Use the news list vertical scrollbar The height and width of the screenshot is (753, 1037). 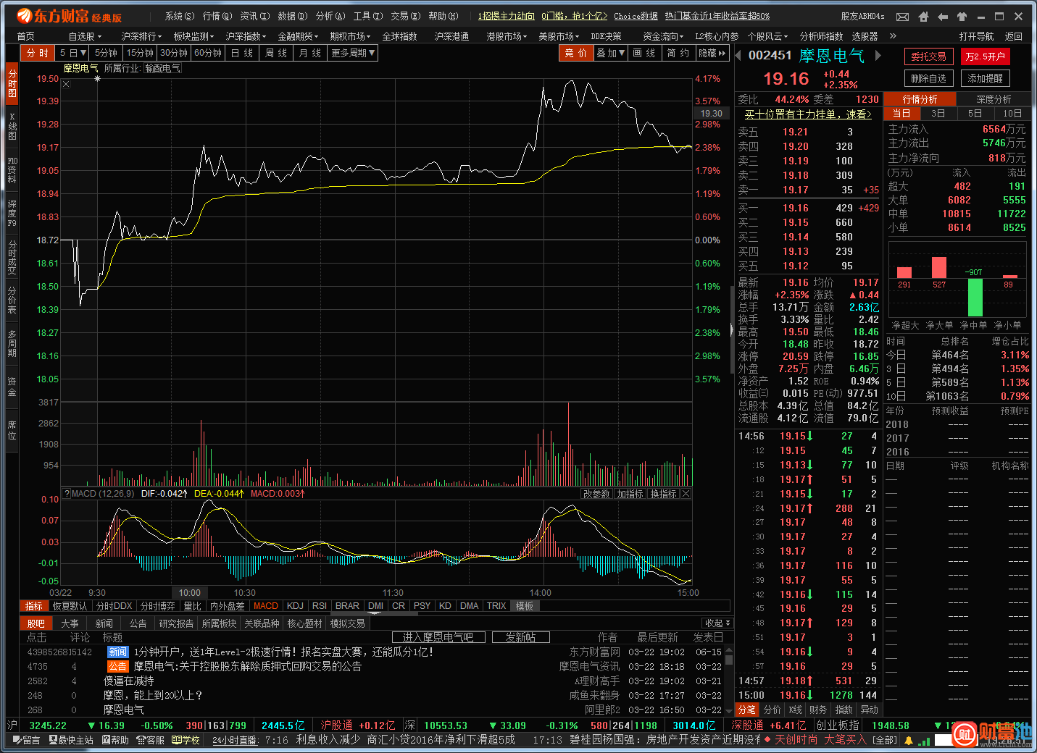729,679
